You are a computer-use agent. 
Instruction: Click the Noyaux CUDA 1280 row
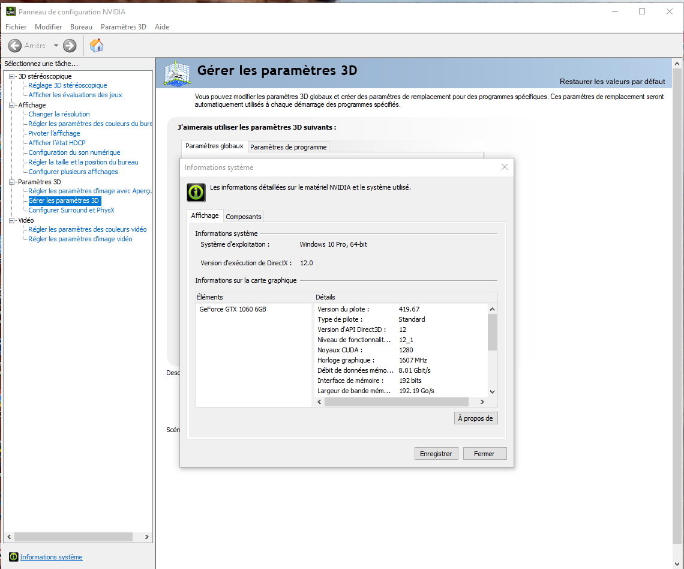400,350
